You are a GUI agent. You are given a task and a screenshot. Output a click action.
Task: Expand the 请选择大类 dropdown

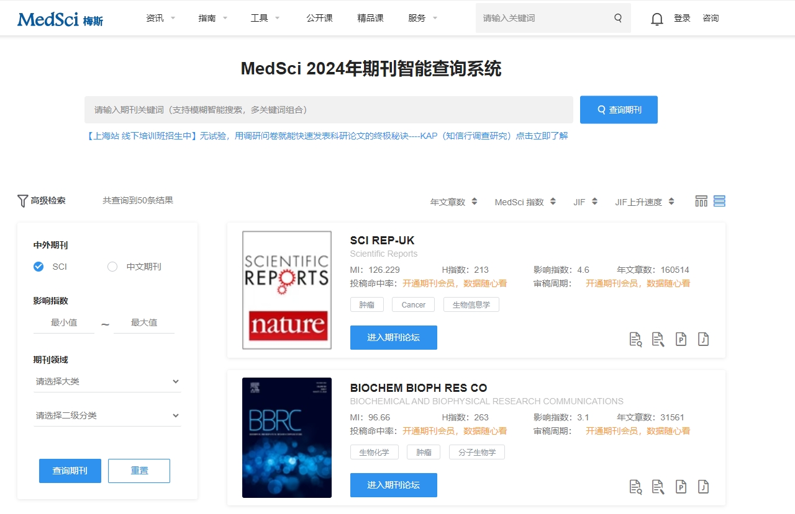tap(107, 381)
